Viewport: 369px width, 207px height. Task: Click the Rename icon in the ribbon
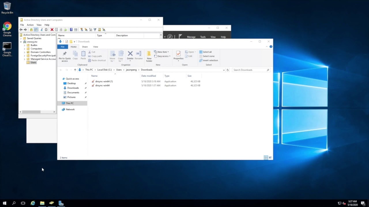coord(139,53)
